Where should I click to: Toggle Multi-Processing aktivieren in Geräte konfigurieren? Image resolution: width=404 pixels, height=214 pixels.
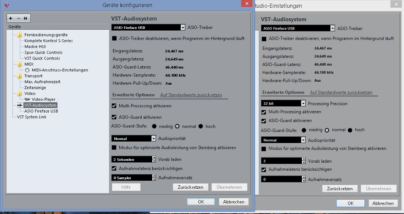(114, 106)
